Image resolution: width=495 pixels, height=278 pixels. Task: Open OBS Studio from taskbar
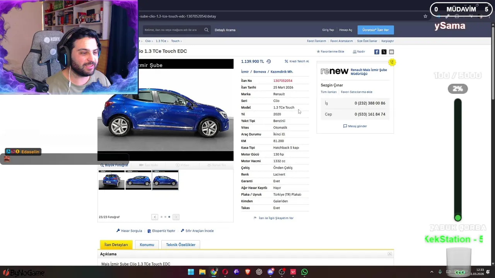[282, 272]
